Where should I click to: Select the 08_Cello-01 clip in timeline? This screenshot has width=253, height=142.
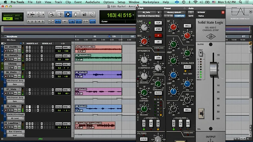coord(98,109)
